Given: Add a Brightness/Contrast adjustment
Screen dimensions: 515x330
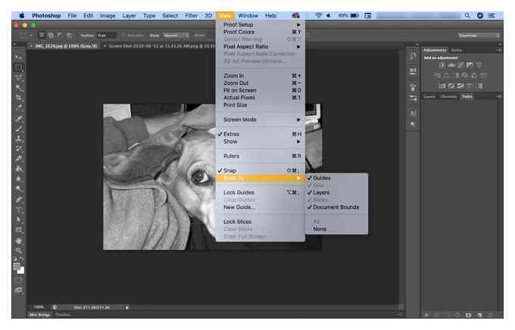Looking at the screenshot, I should [x=442, y=65].
